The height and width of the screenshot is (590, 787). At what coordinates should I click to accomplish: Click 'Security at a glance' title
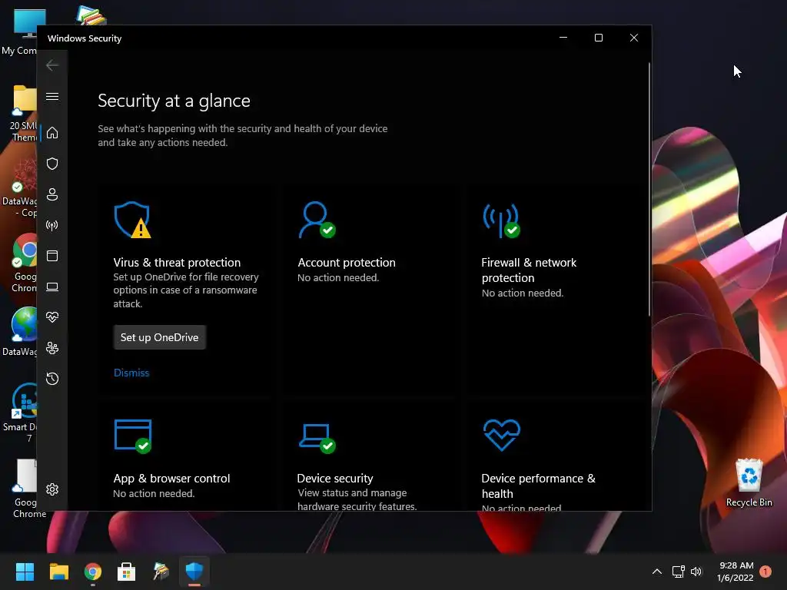(174, 101)
